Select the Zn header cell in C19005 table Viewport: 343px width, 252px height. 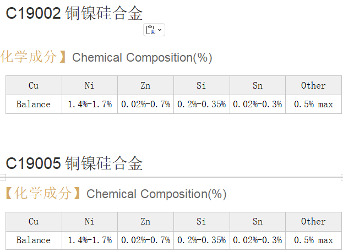pos(145,221)
